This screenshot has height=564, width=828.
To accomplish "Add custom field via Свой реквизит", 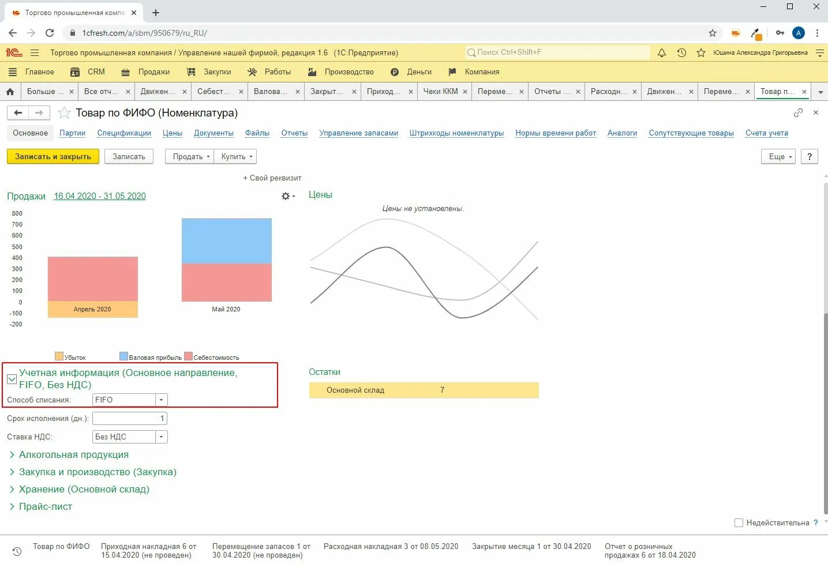I will (x=272, y=178).
